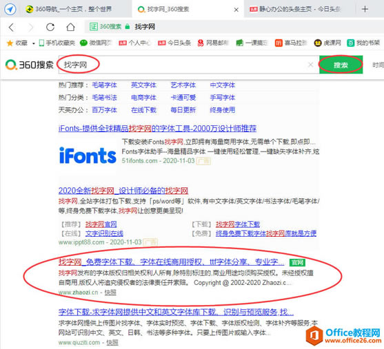Go to the browser home page icon

[70, 27]
